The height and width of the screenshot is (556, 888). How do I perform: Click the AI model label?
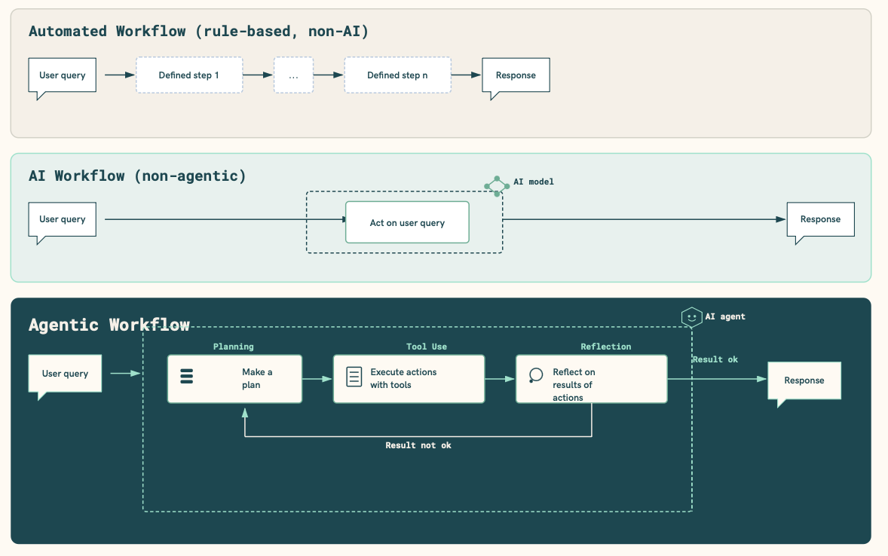point(534,182)
